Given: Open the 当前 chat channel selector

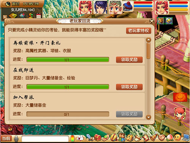Looking at the screenshot, I should coord(6,138).
